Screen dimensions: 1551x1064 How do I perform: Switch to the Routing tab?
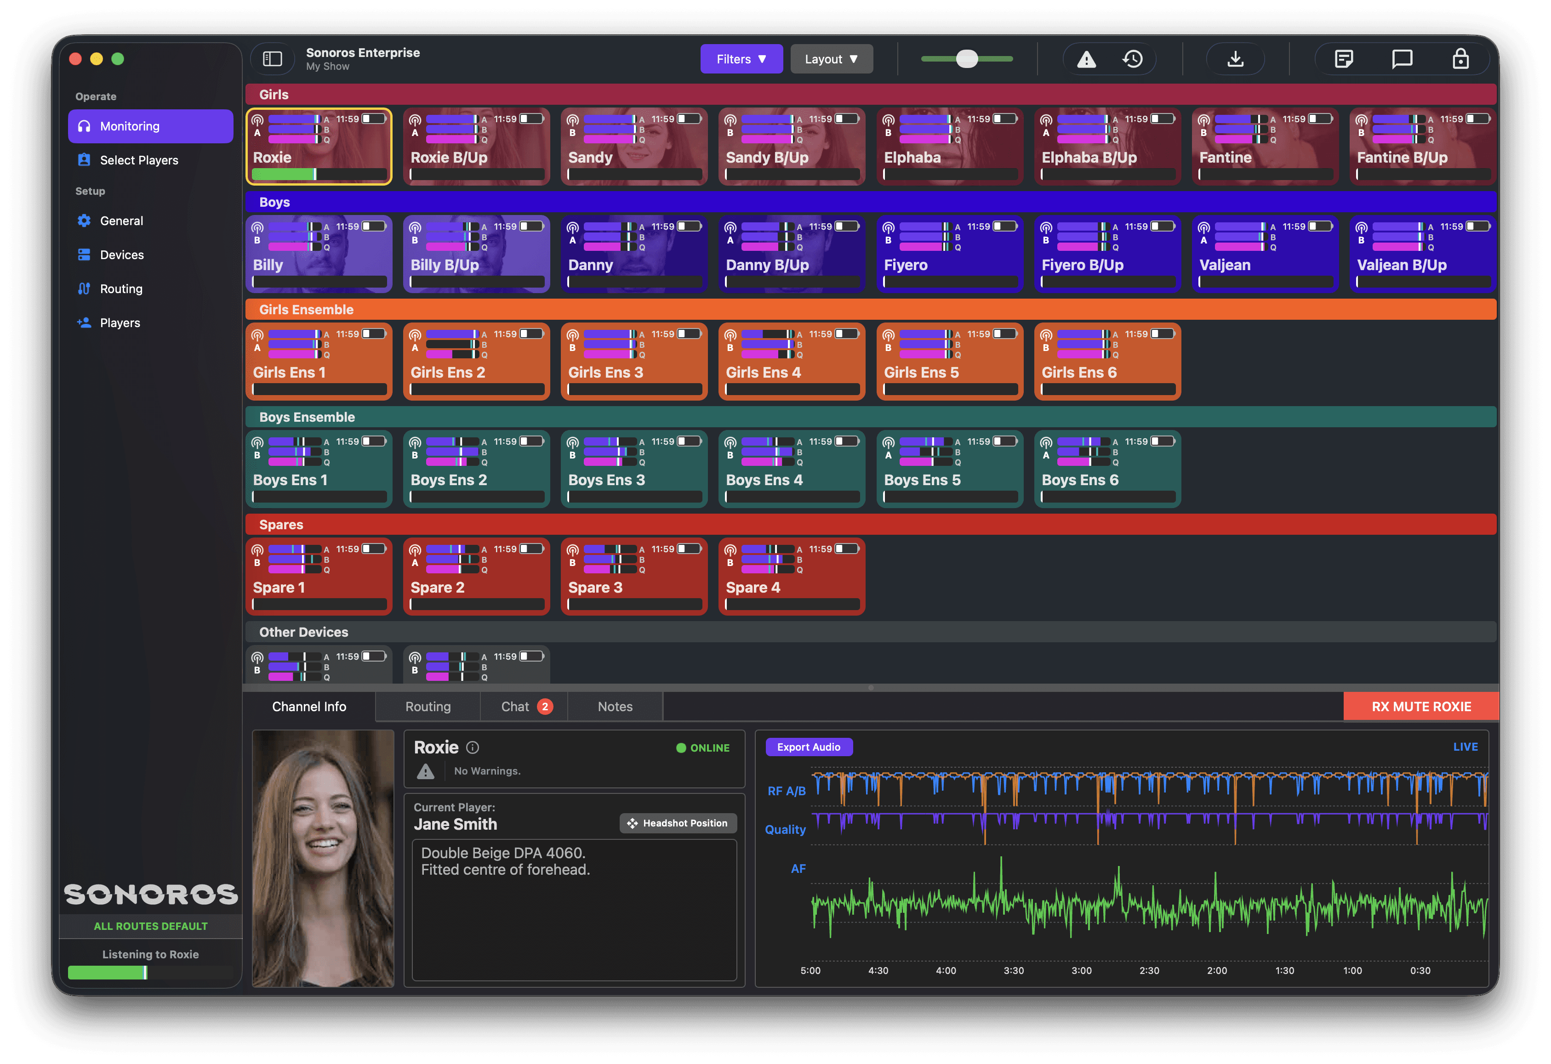point(428,707)
